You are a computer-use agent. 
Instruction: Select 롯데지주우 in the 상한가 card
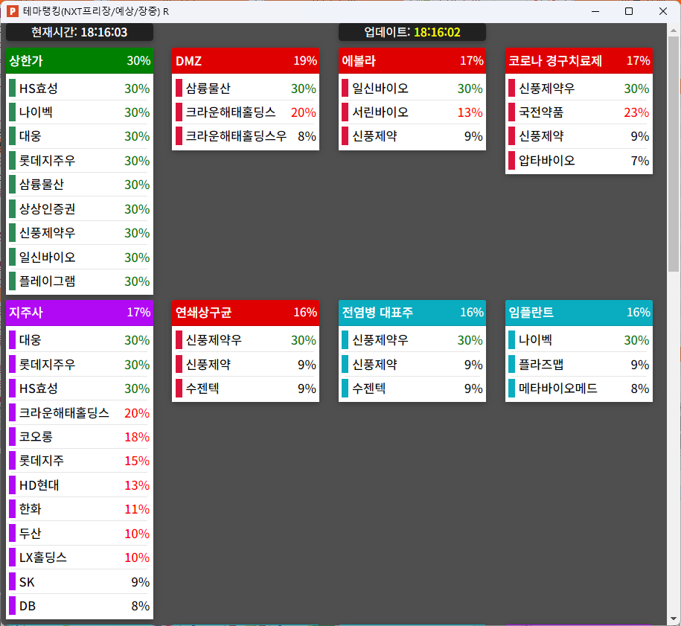click(x=80, y=161)
